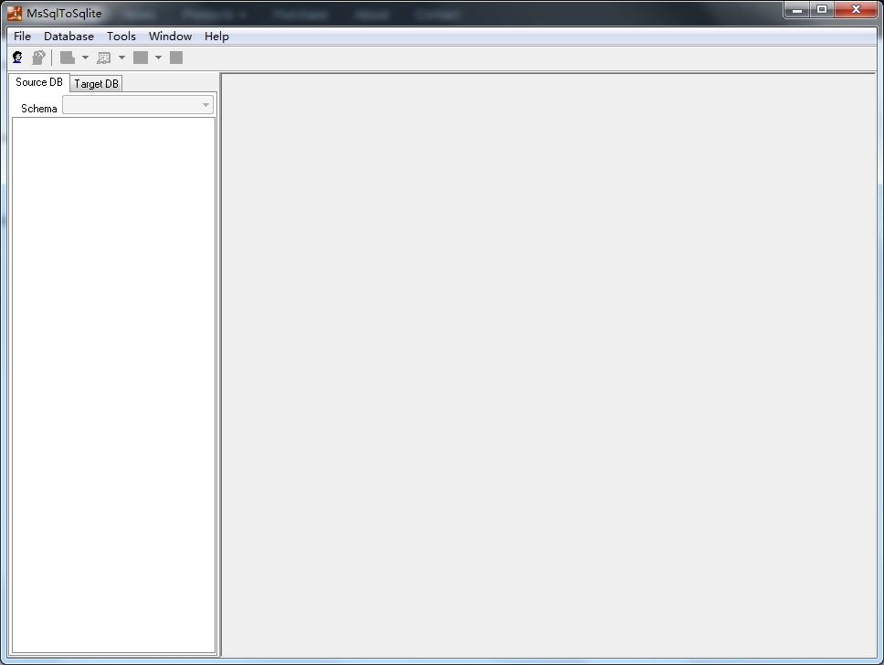This screenshot has width=884, height=665.
Task: Open the Schema combo box
Action: 138,105
